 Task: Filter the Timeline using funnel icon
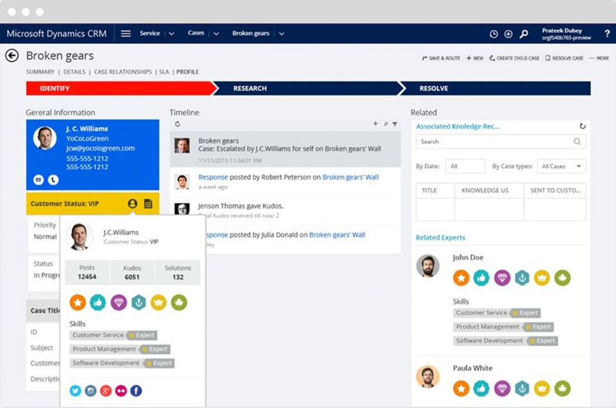point(395,124)
